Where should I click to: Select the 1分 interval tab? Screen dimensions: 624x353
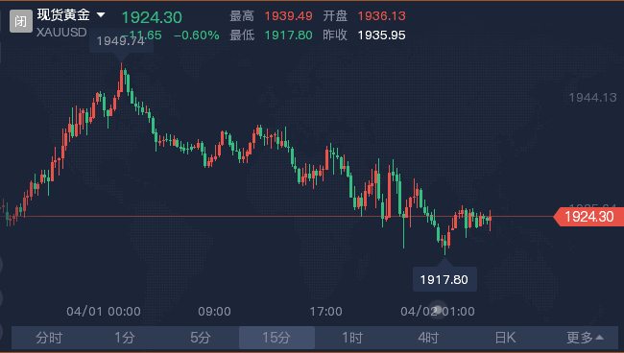[125, 338]
